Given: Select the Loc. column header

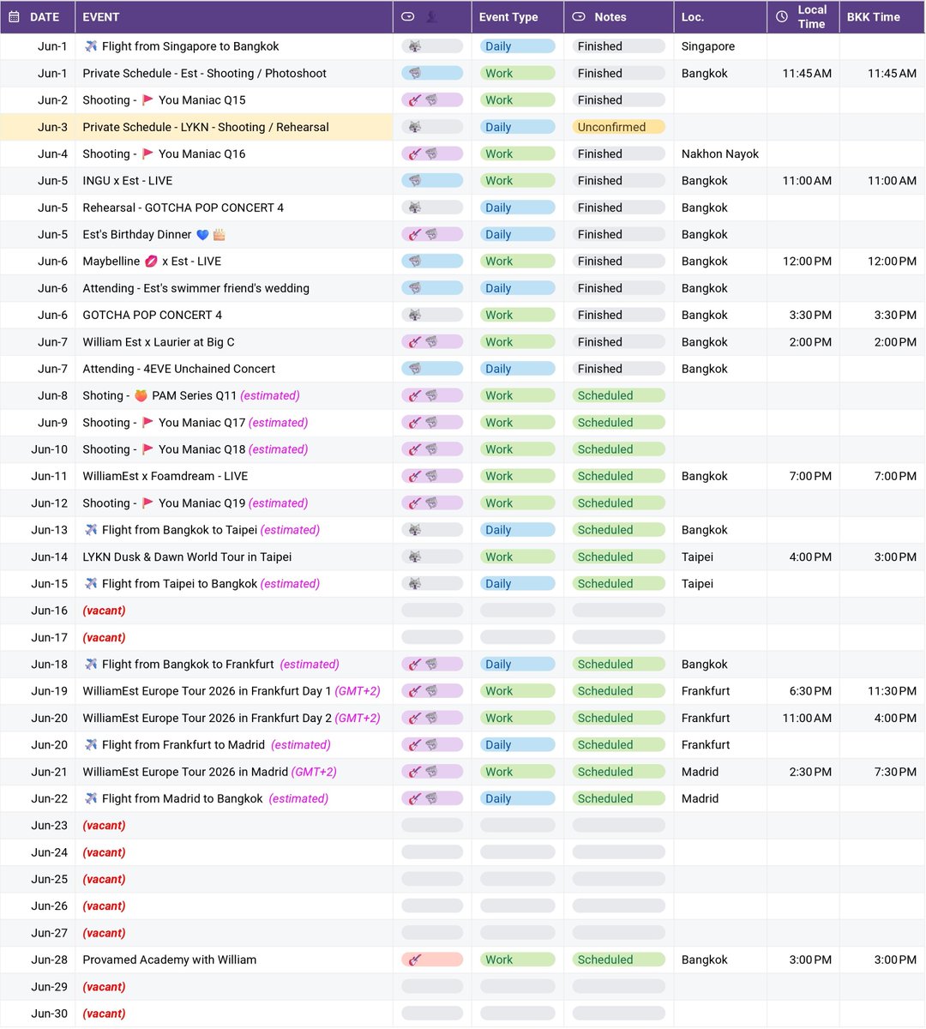Looking at the screenshot, I should tap(720, 17).
